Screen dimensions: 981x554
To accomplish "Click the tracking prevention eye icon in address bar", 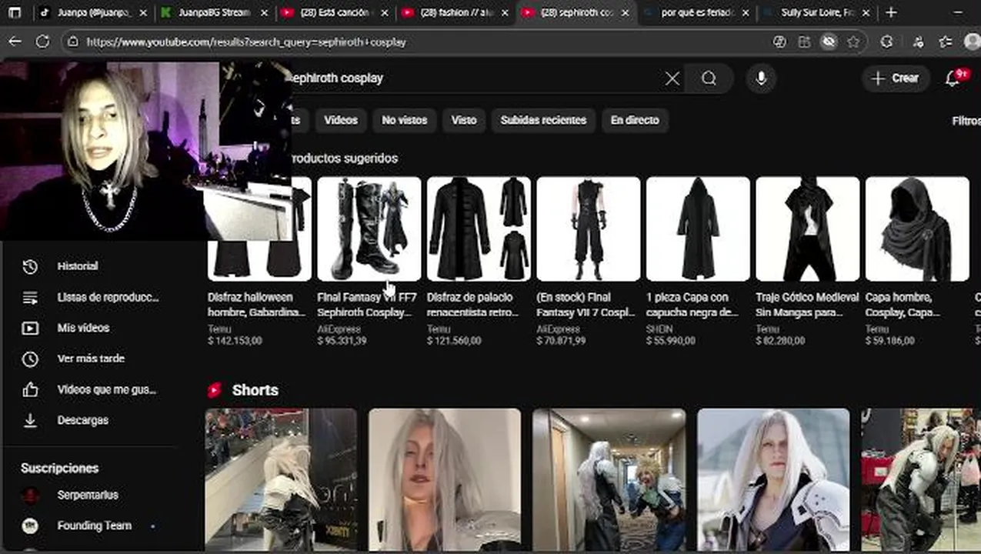I will (829, 42).
